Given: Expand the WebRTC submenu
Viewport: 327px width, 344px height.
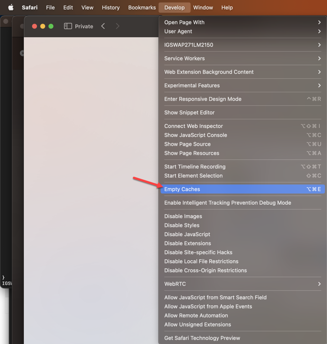Looking at the screenshot, I should tap(243, 284).
